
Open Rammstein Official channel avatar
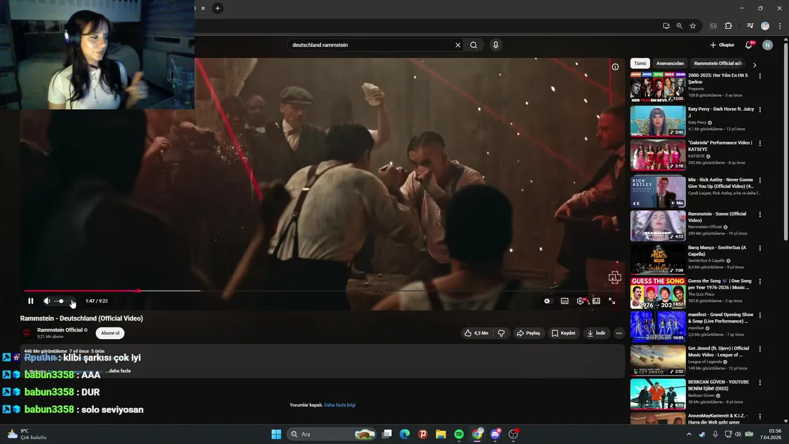(x=27, y=333)
